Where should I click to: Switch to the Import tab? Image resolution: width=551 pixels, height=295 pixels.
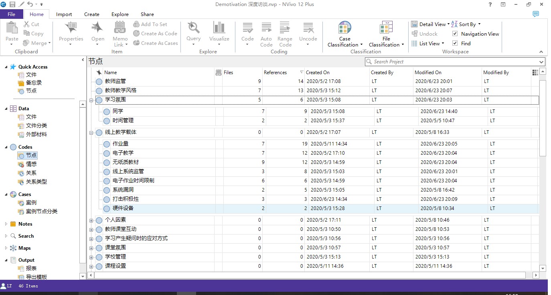coord(64,14)
